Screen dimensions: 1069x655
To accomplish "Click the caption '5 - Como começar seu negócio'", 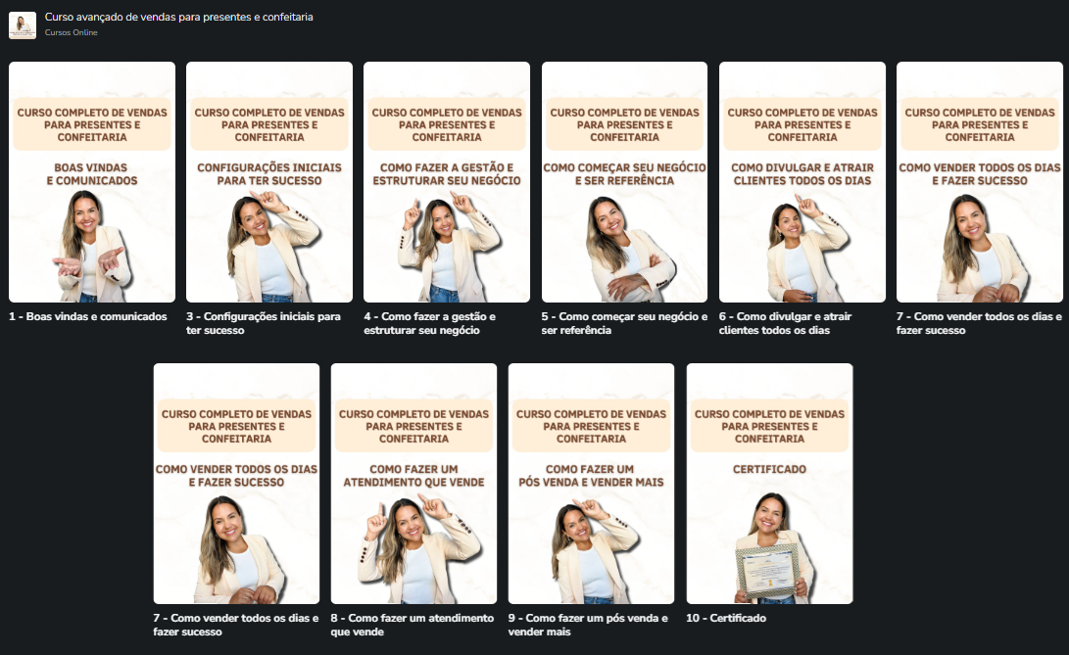I will click(624, 323).
